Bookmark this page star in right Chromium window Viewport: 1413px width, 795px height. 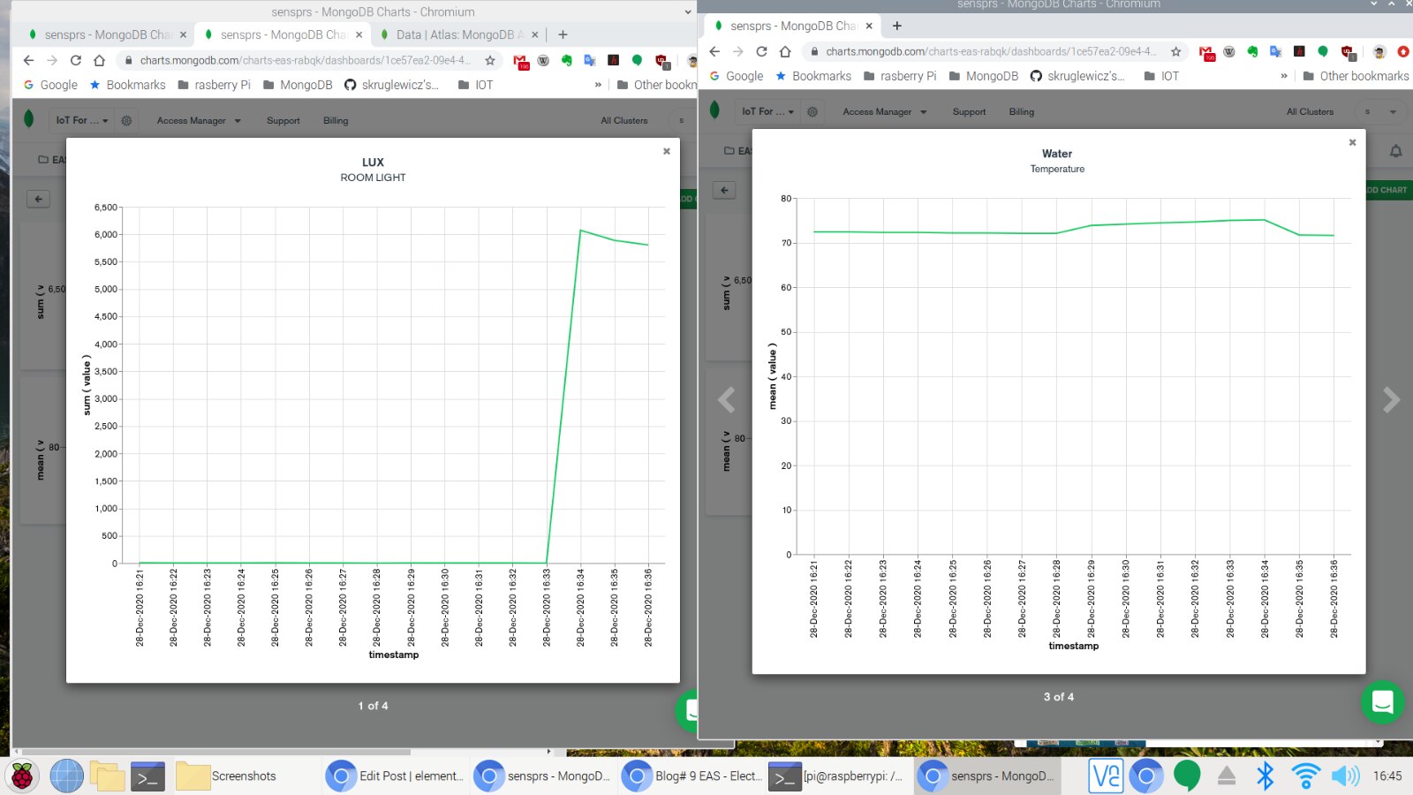click(1175, 51)
